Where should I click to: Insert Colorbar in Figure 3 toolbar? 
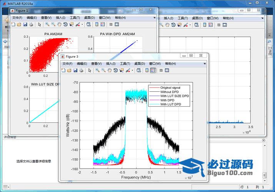click(x=147, y=70)
